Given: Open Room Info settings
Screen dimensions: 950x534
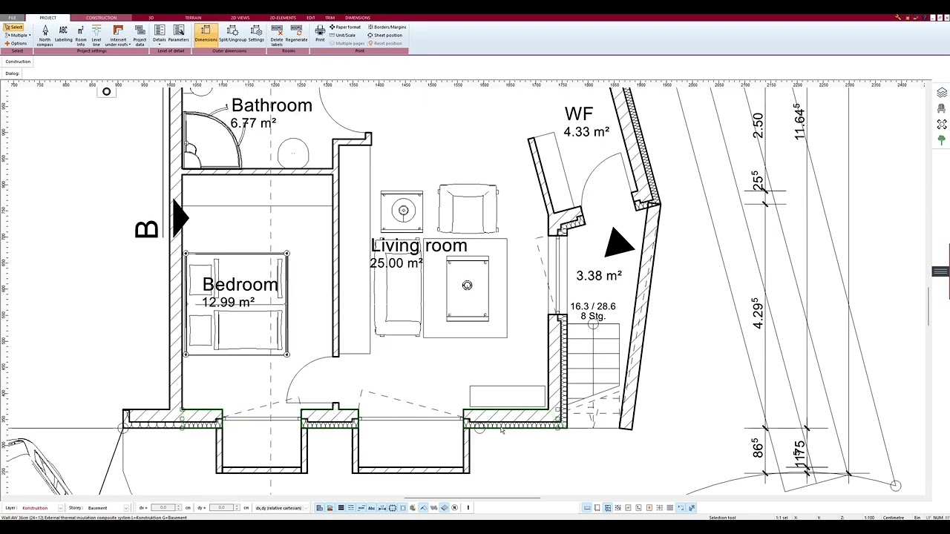Looking at the screenshot, I should pyautogui.click(x=81, y=36).
